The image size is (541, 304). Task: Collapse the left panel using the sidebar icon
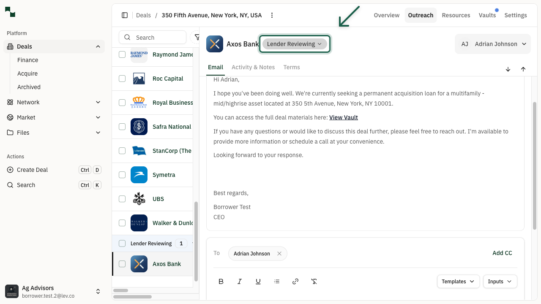pyautogui.click(x=125, y=15)
